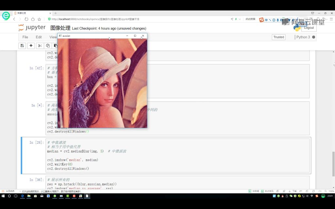The height and width of the screenshot is (209, 335).
Task: Go back with the browser back arrow
Action: pyautogui.click(x=14, y=19)
